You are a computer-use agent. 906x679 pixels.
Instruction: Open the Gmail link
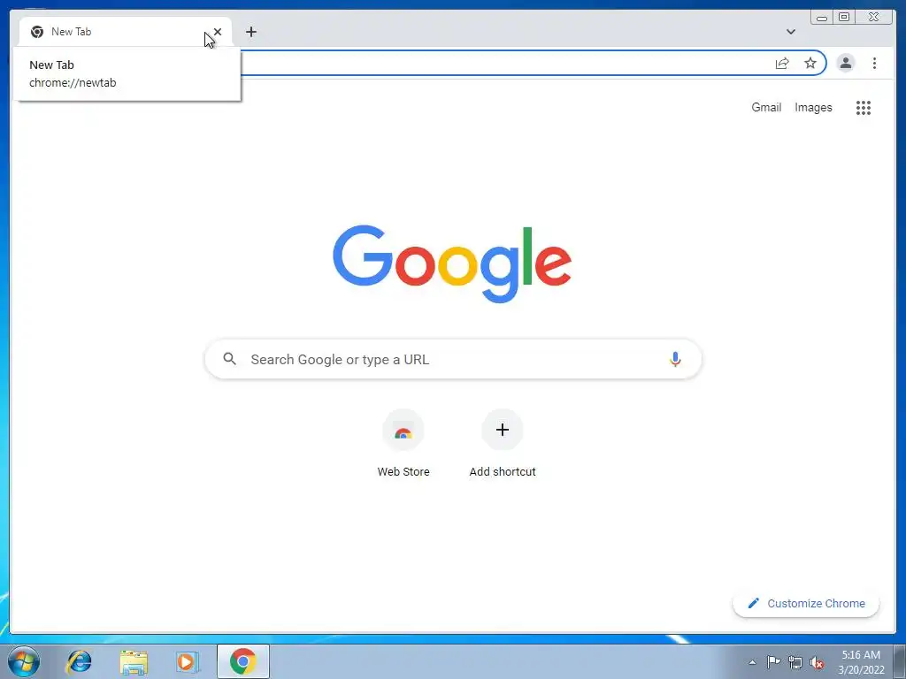click(766, 107)
